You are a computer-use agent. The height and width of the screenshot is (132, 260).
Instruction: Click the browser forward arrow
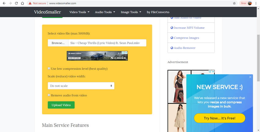10,3
